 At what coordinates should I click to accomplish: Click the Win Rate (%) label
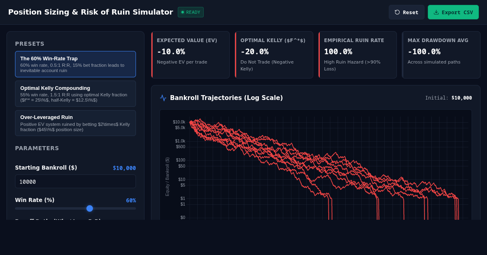click(34, 200)
